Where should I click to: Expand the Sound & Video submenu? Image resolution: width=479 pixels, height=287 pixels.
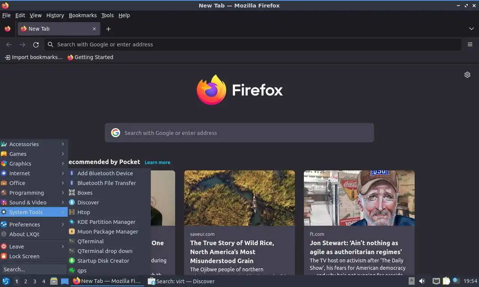pyautogui.click(x=34, y=203)
